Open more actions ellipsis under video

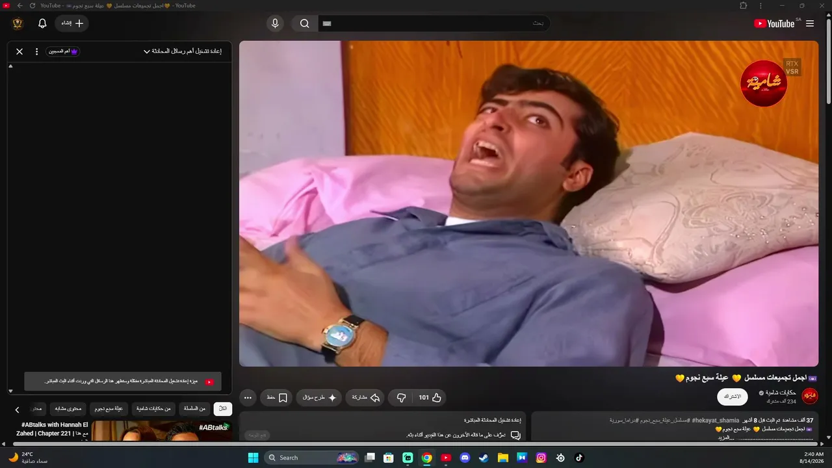point(248,397)
